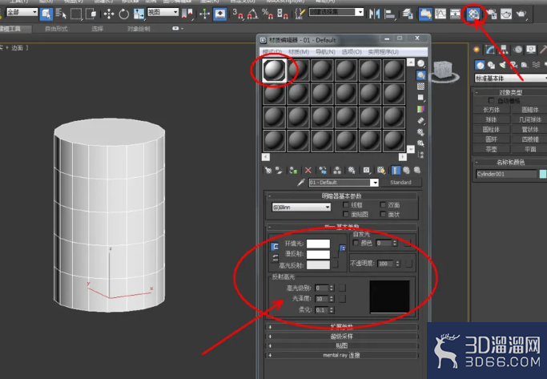547x379 pixels.
Task: Click Show Shaded Material in Viewport icon
Action: click(x=380, y=171)
